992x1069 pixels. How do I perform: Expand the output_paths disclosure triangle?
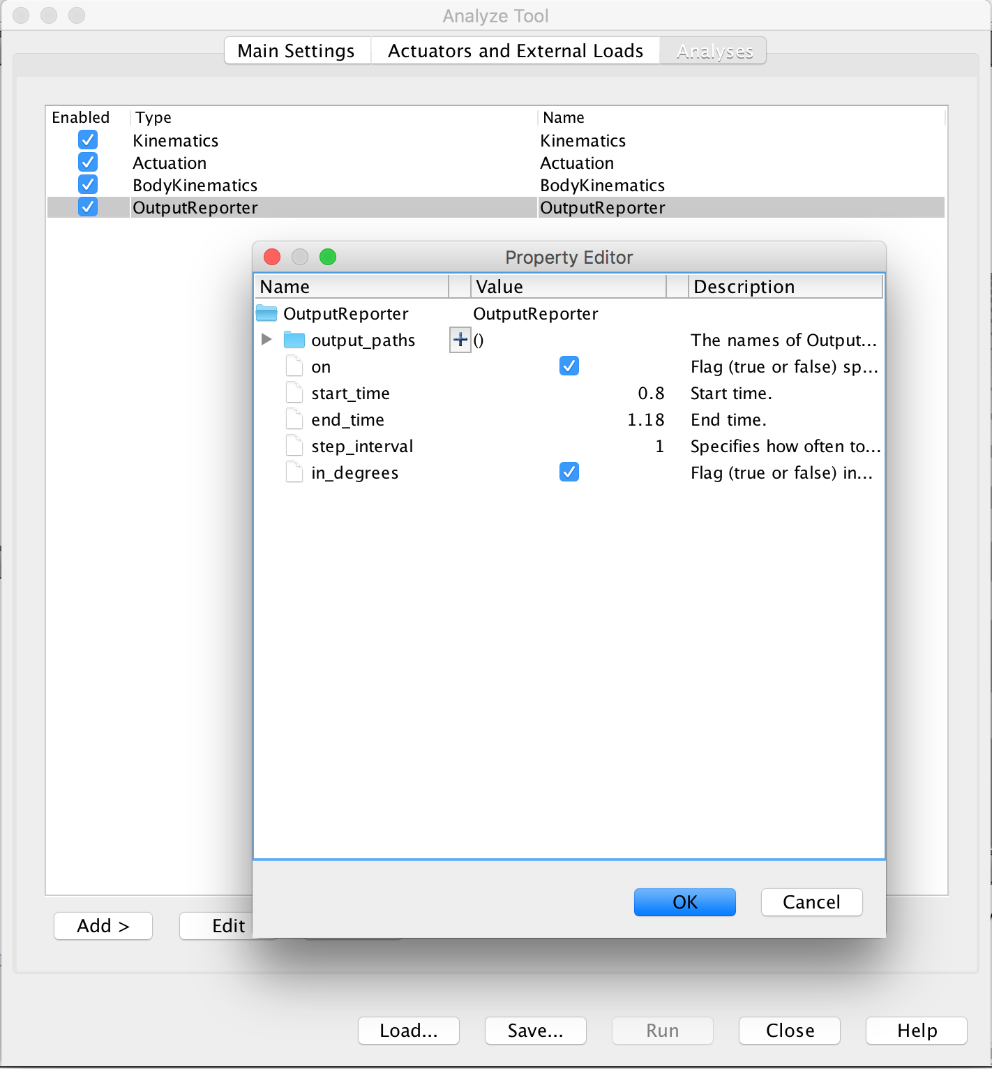[x=266, y=340]
